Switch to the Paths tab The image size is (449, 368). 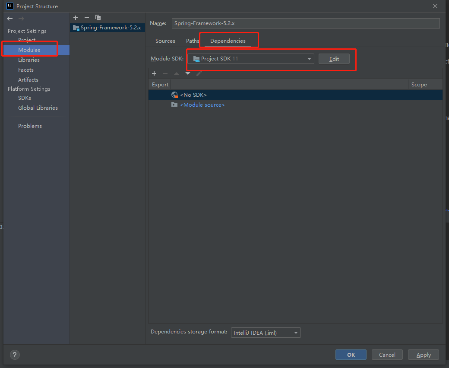(193, 41)
